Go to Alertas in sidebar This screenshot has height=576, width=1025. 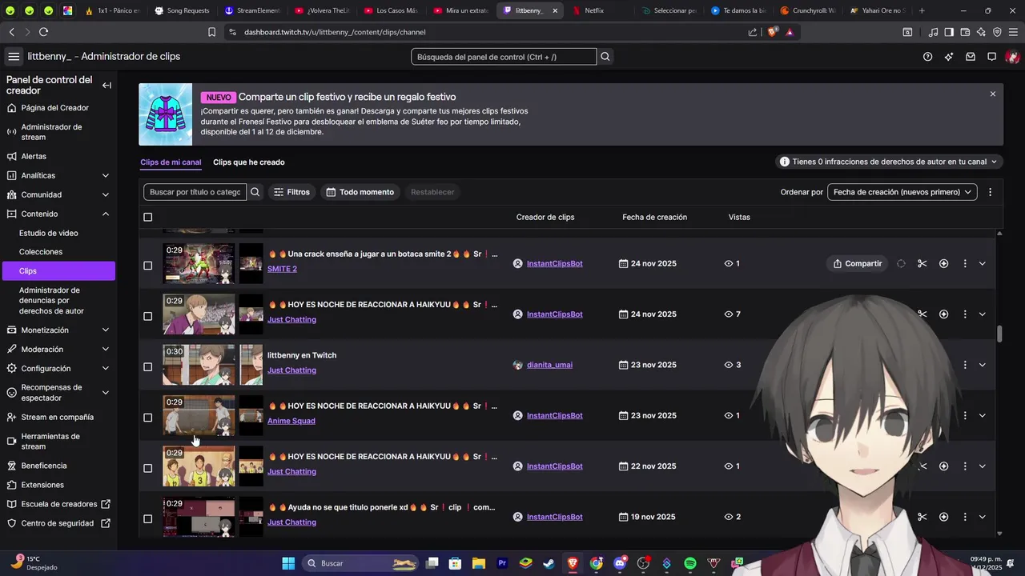(x=34, y=156)
